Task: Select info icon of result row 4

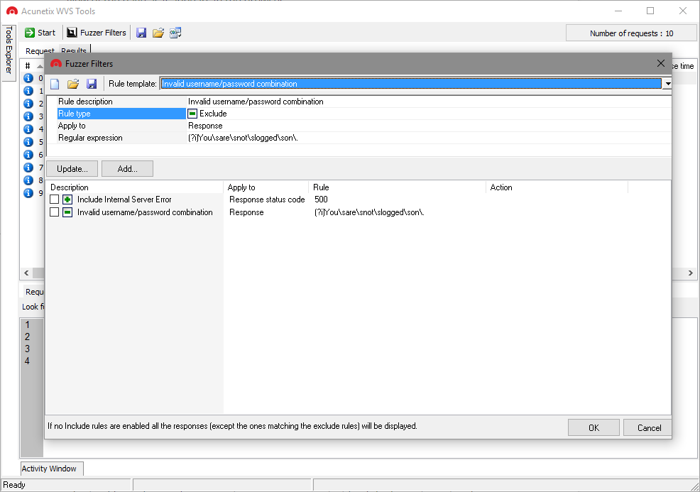Action: coord(28,129)
